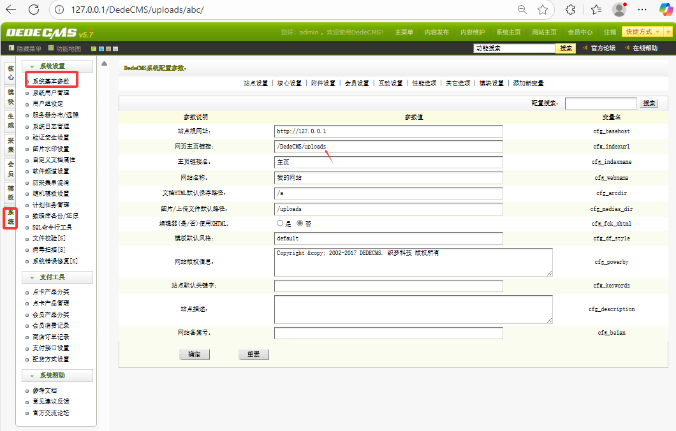Open the 性能选项 config tab
The height and width of the screenshot is (431, 676).
click(424, 83)
